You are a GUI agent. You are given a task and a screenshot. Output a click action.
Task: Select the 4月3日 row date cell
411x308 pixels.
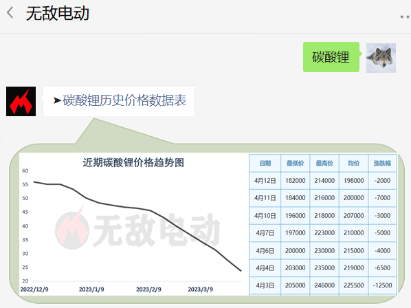pos(265,285)
